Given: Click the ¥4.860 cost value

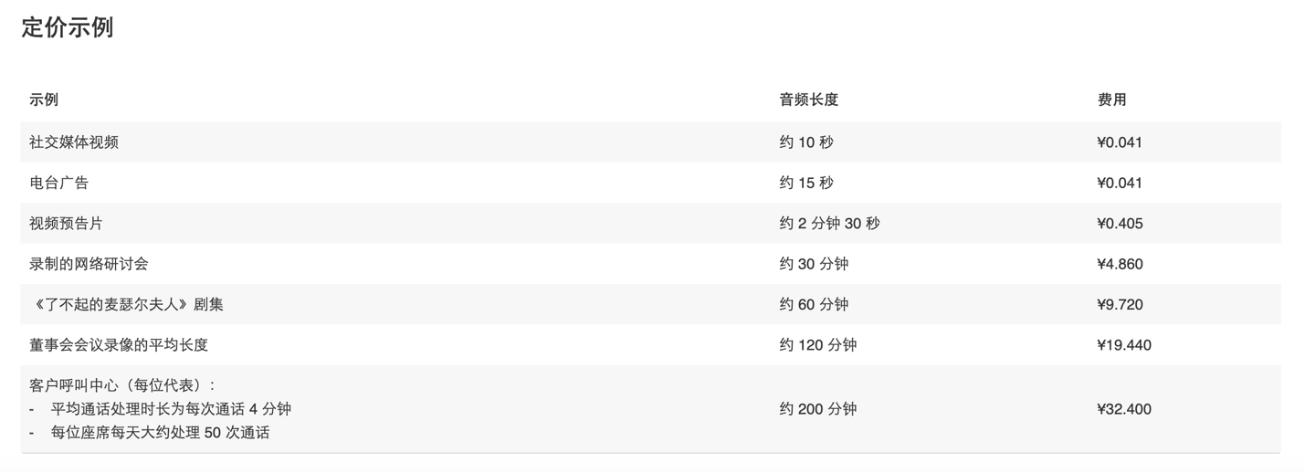Looking at the screenshot, I should pyautogui.click(x=1120, y=264).
